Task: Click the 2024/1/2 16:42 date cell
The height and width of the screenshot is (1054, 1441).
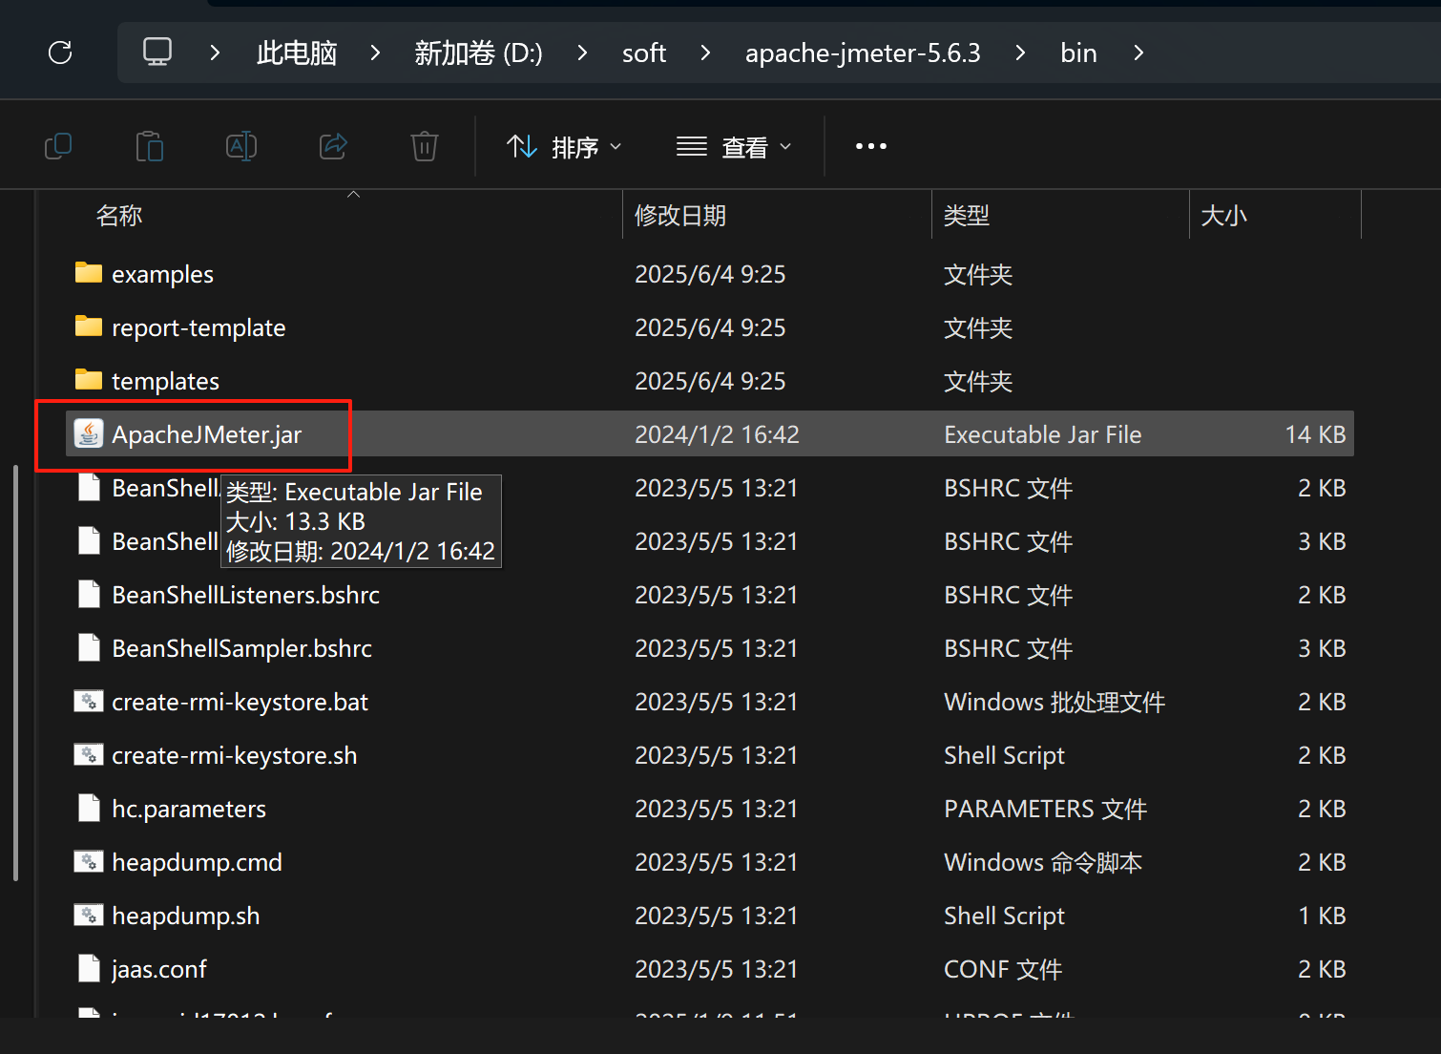Action: 717,434
